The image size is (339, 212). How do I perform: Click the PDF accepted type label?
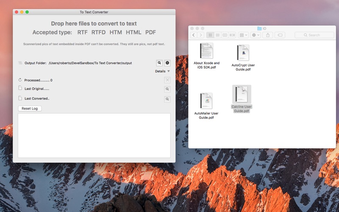[150, 32]
